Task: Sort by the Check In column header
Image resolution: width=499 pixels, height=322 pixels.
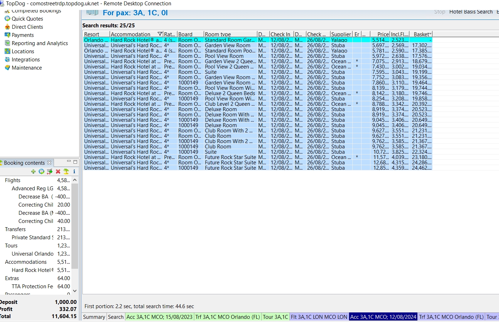Action: pos(282,34)
